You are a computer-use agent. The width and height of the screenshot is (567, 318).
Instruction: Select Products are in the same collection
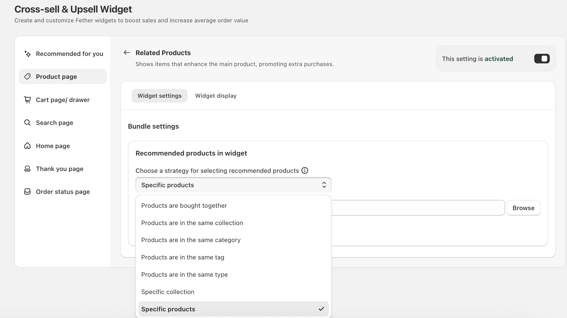[x=192, y=223]
